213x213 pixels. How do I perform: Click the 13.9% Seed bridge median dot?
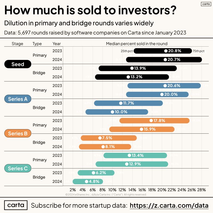[132, 68]
